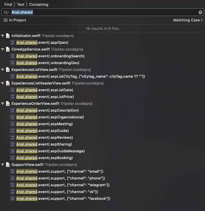Change the In Project search scope
Screen dimensions: 205x211
click(18, 20)
